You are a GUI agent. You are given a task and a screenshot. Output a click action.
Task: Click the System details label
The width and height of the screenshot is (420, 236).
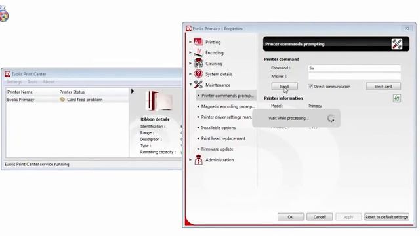click(x=219, y=74)
